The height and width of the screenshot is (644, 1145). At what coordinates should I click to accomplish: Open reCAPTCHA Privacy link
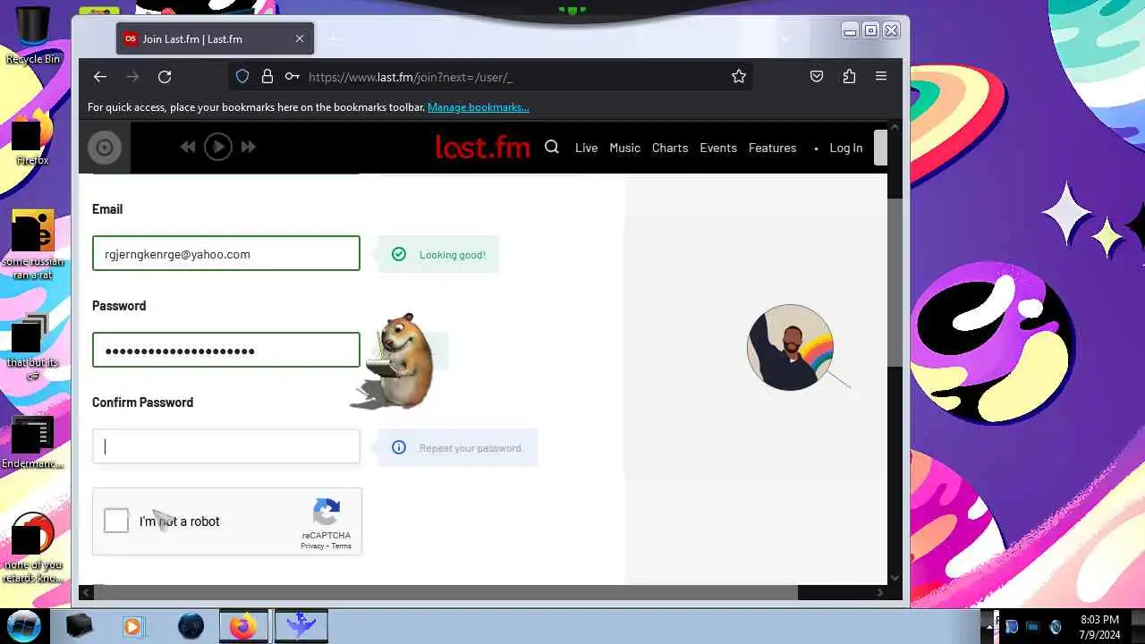tap(312, 547)
